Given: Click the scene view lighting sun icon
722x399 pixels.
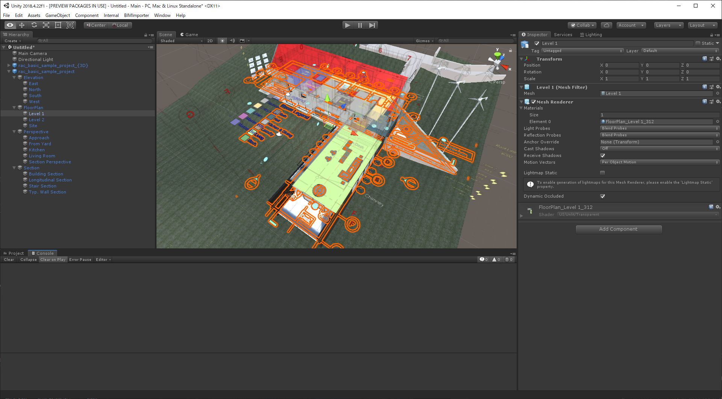Looking at the screenshot, I should [x=222, y=41].
